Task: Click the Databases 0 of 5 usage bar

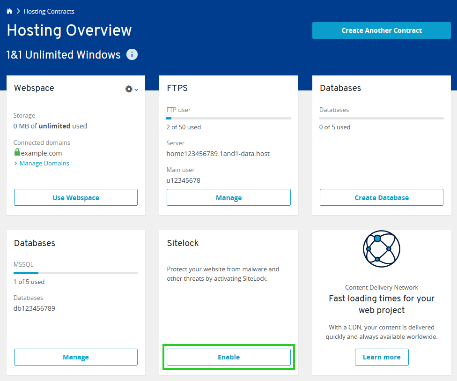Action: click(x=382, y=119)
